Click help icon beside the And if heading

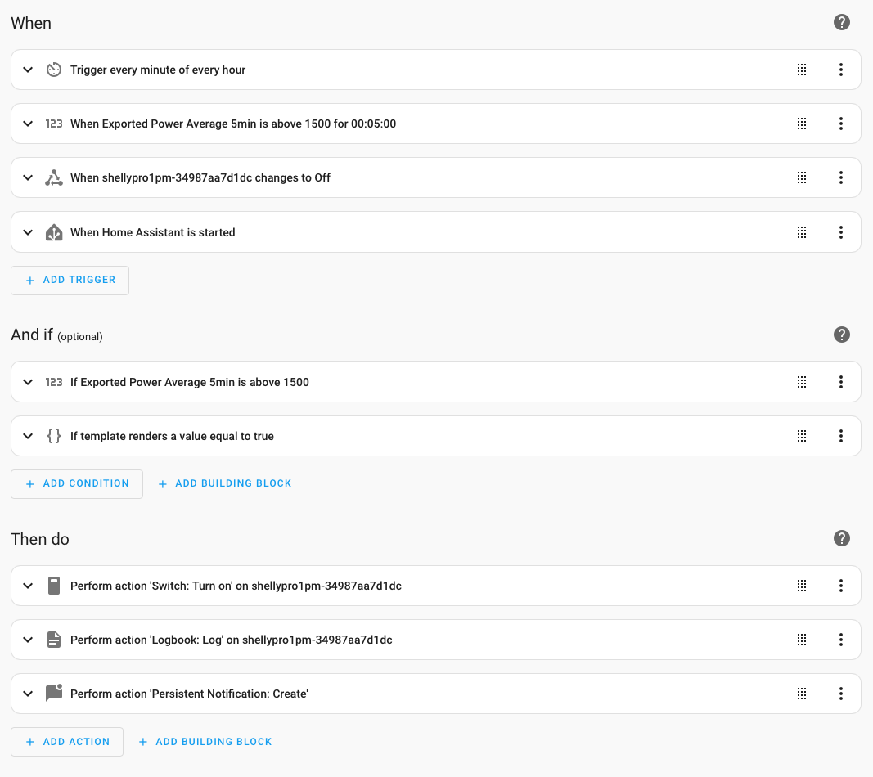tap(841, 335)
